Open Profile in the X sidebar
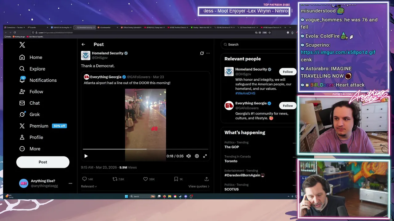The width and height of the screenshot is (394, 221). coord(31,137)
